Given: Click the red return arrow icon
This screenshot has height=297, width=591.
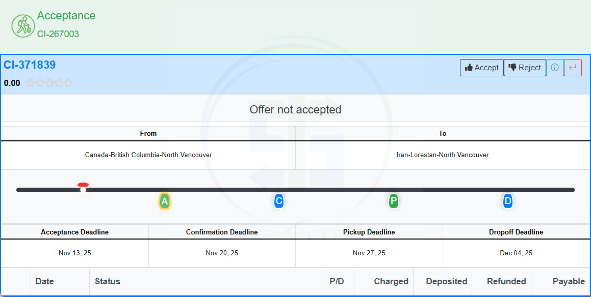Looking at the screenshot, I should pos(573,67).
